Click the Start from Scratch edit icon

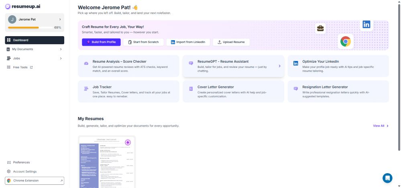point(130,42)
